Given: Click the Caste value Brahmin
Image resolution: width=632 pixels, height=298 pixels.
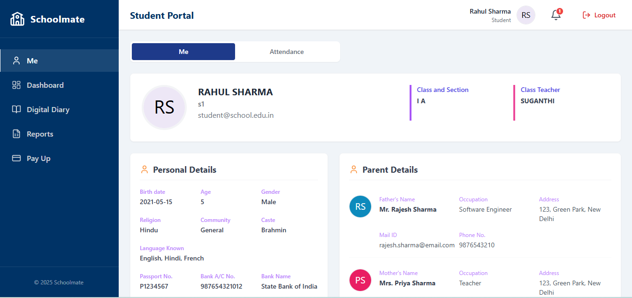Looking at the screenshot, I should click(274, 230).
